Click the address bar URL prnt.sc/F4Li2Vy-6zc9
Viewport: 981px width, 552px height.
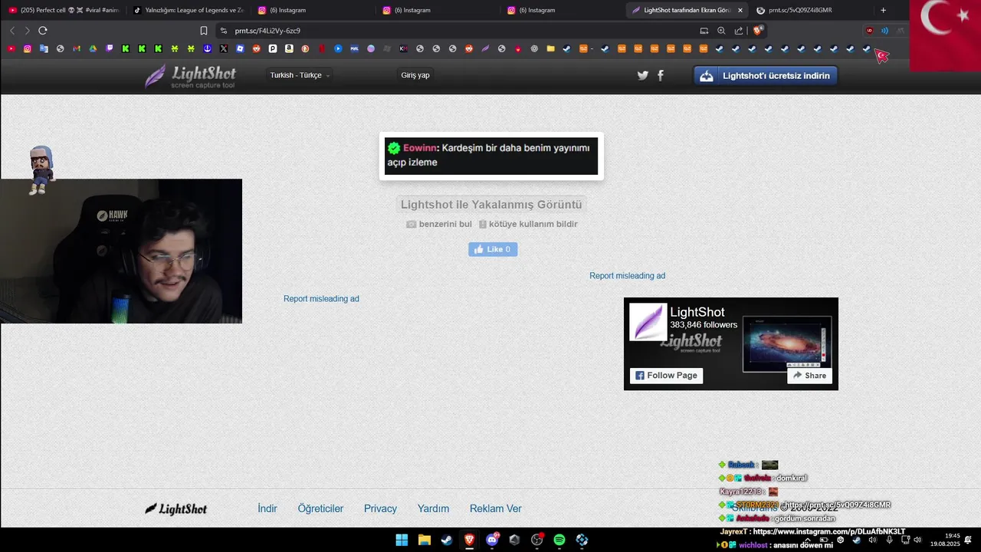(x=267, y=31)
